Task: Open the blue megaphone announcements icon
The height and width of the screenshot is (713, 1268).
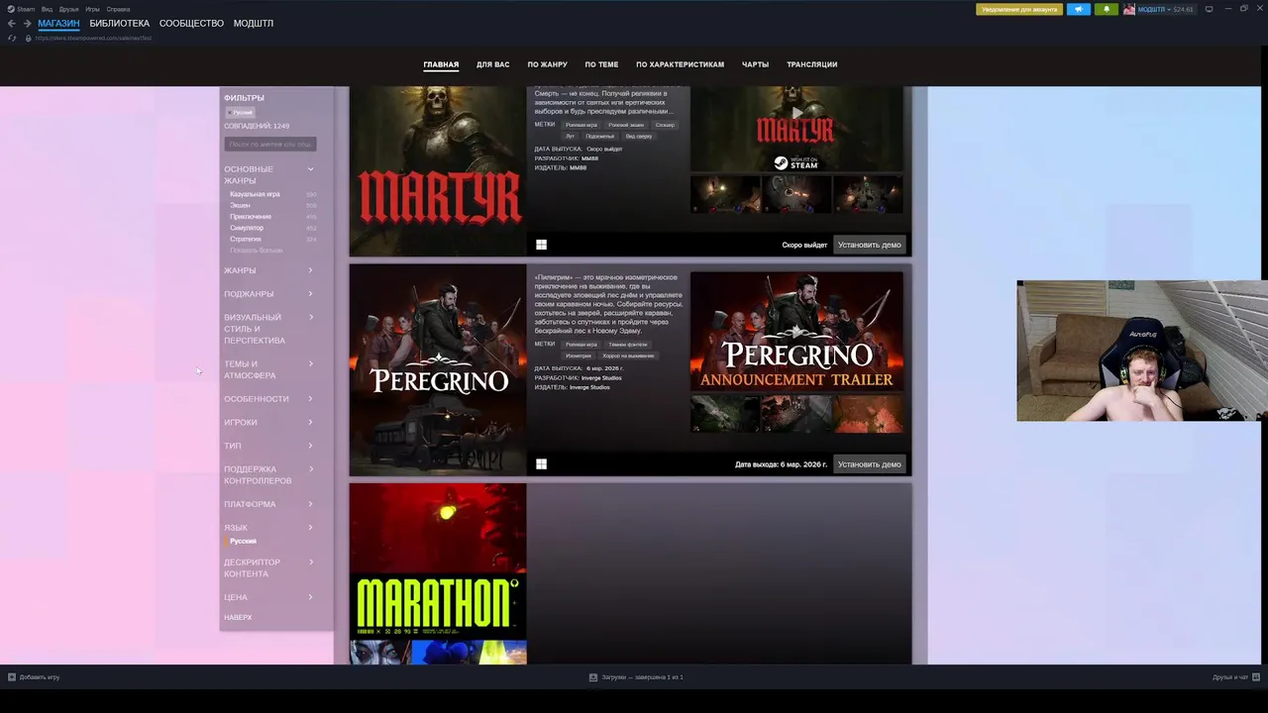Action: (1078, 9)
